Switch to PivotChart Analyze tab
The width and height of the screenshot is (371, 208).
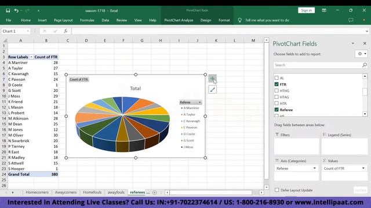pyautogui.click(x=179, y=20)
